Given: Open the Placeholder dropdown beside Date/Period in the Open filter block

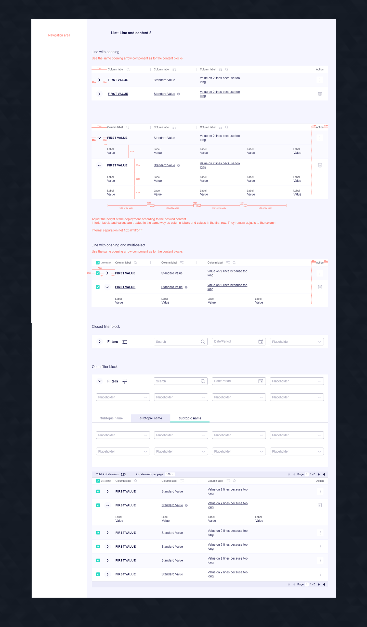Looking at the screenshot, I should tap(297, 381).
